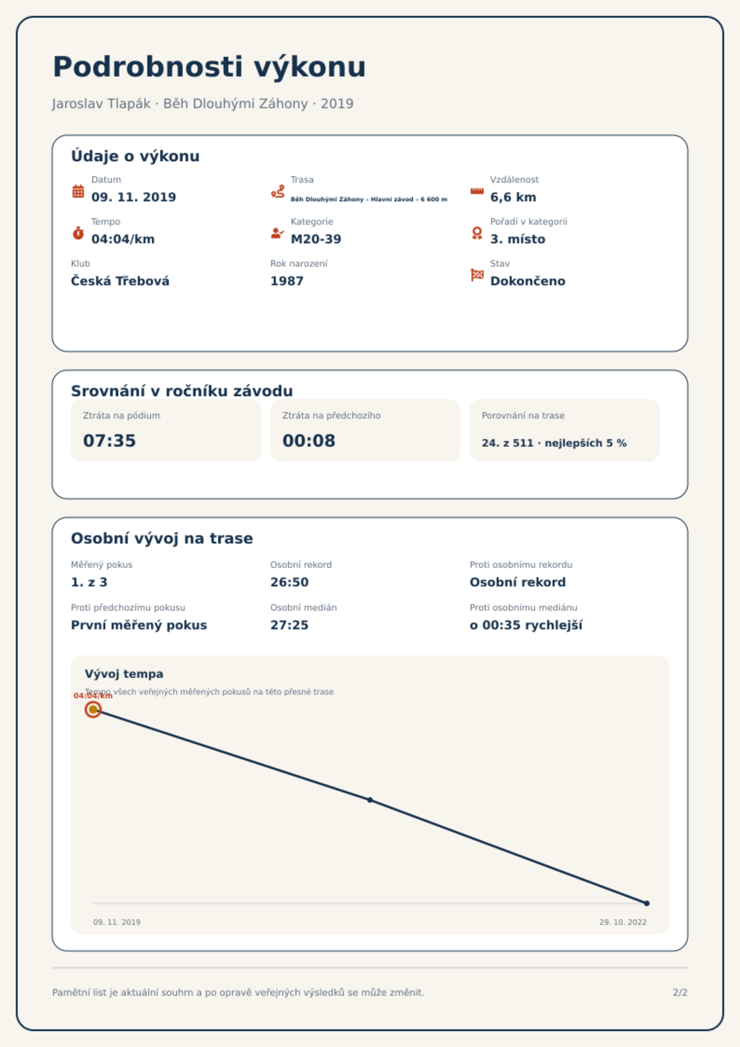This screenshot has width=740, height=1047.
Task: Click the route icon next to Trasa
Action: pos(278,191)
